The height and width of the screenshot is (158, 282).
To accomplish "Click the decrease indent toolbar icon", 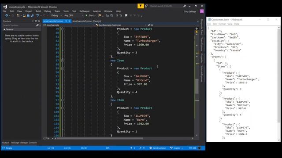I will pos(108,16).
